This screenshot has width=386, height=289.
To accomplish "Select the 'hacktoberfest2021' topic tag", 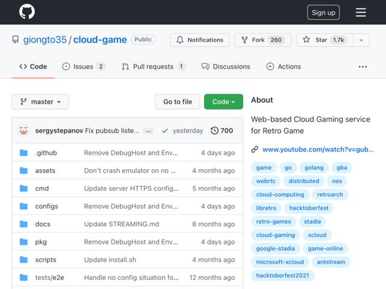I will click(283, 276).
